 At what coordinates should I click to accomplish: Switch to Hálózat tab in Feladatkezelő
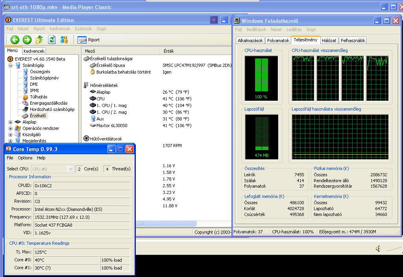point(329,41)
